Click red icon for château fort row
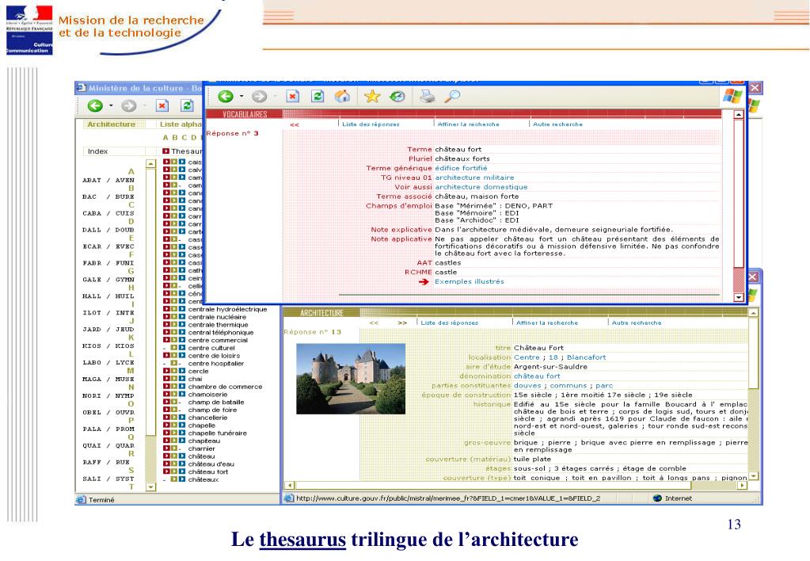This screenshot has height=561, width=810. click(x=166, y=471)
